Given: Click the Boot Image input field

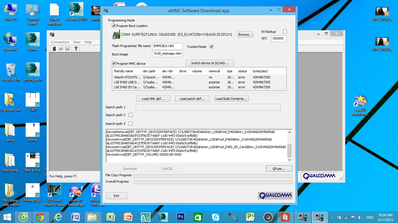Looking at the screenshot, I should [167, 54].
